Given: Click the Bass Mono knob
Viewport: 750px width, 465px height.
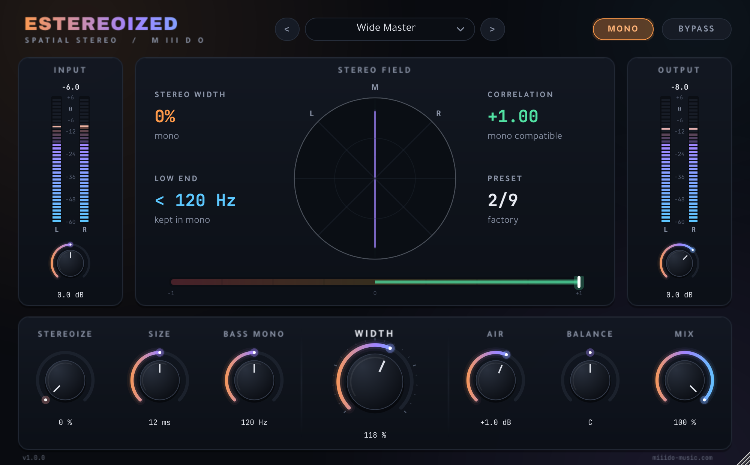Looking at the screenshot, I should (x=254, y=380).
